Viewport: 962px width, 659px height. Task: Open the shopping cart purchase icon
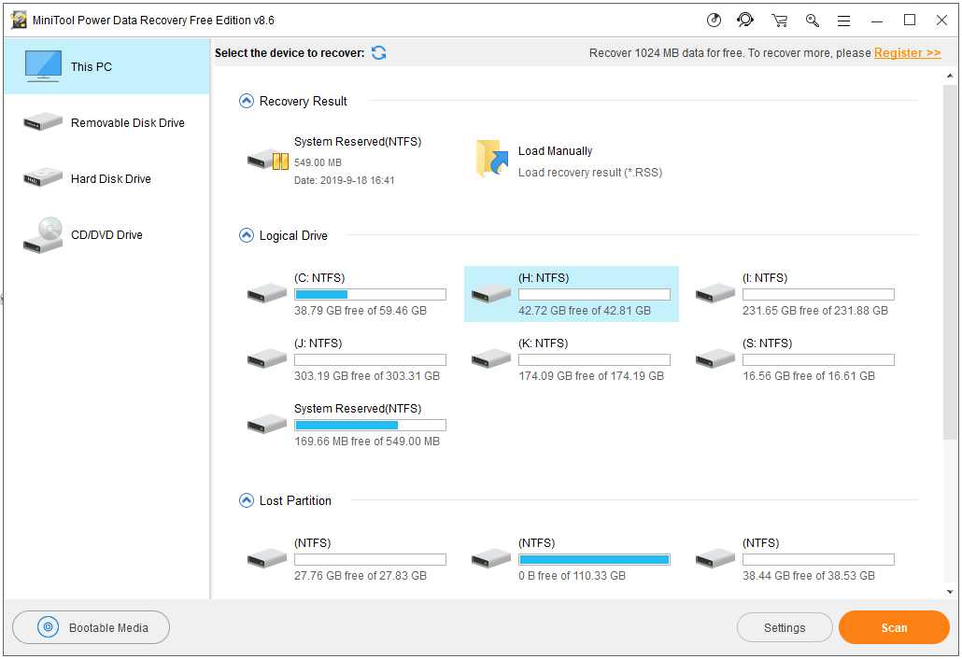coord(780,20)
